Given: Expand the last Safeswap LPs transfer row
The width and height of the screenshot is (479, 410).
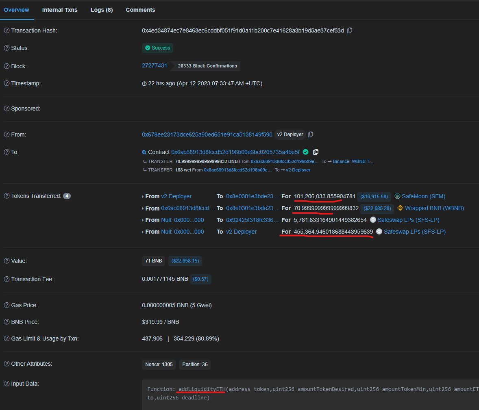Looking at the screenshot, I should click(142, 232).
